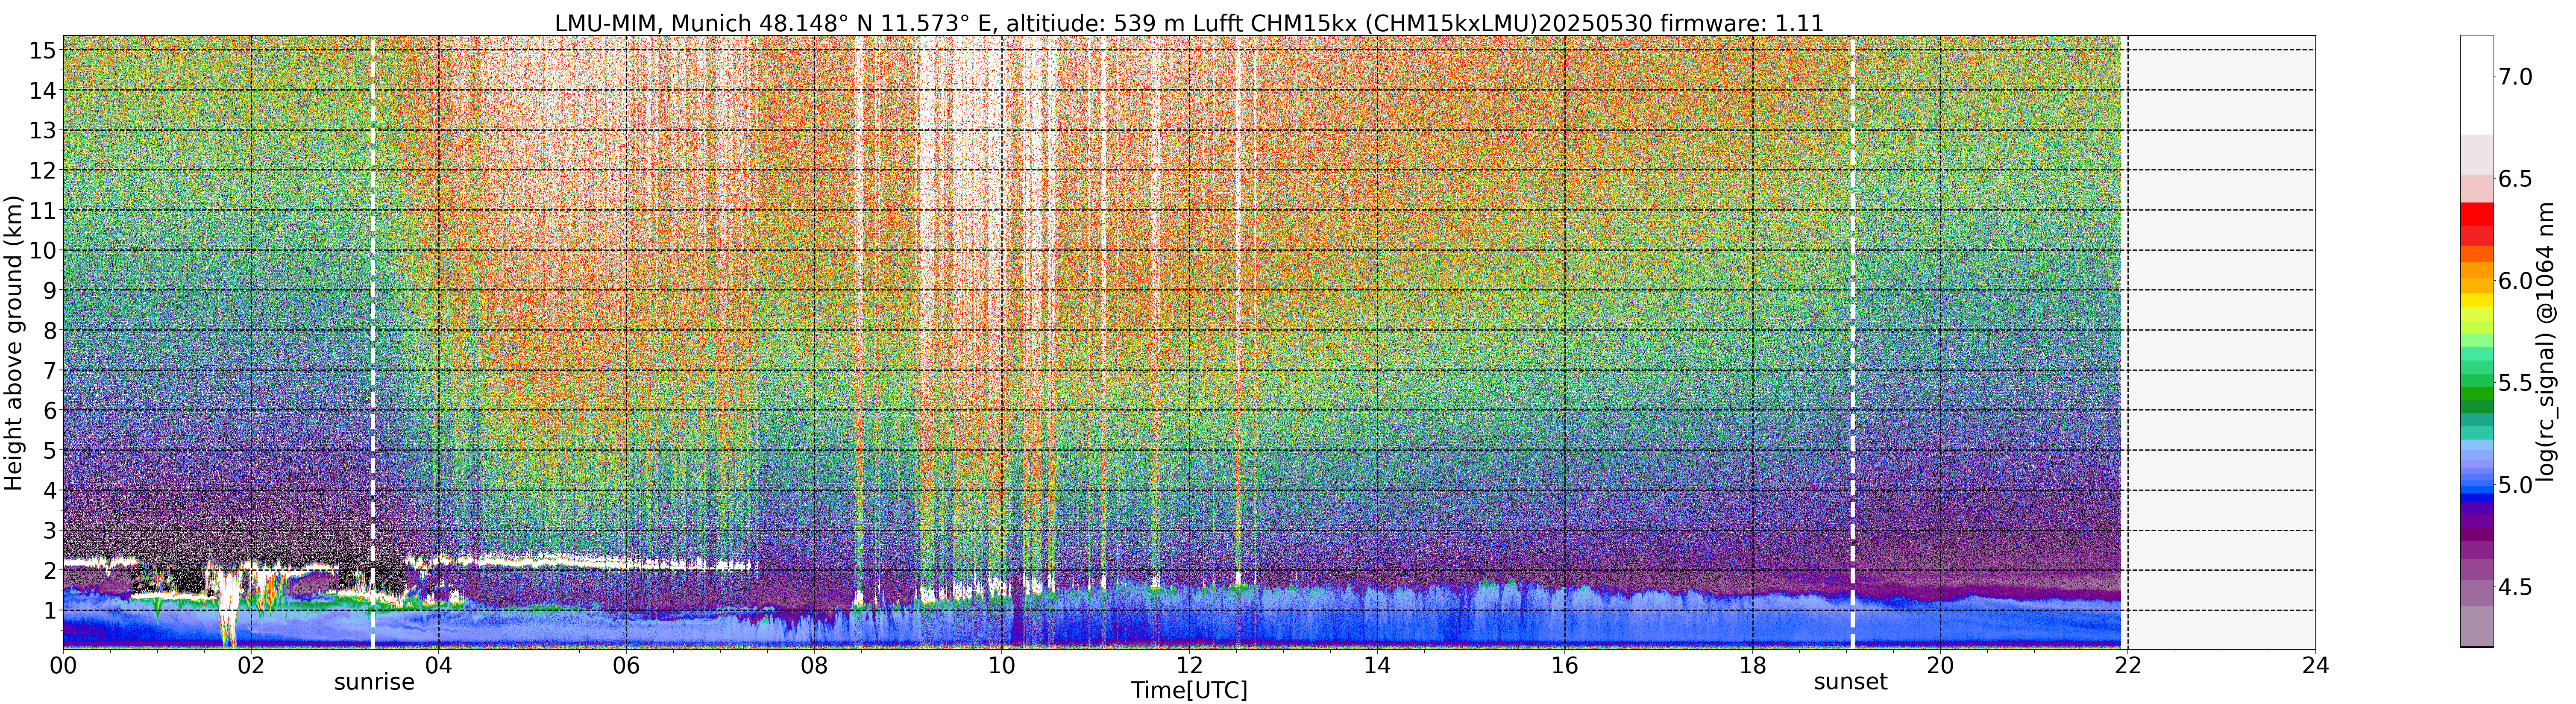
Task: Click the colorbar tick value "5.0"
Action: (2515, 485)
